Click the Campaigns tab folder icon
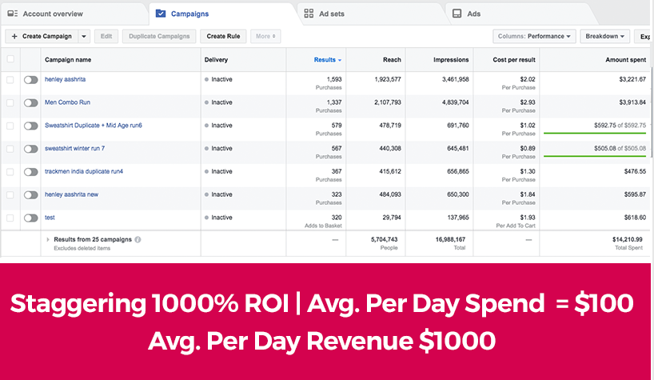 click(161, 14)
